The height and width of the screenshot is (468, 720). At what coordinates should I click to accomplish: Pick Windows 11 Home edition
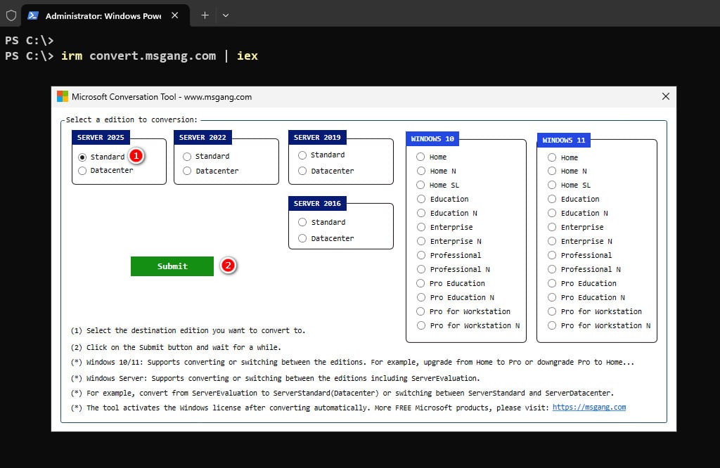click(x=552, y=157)
